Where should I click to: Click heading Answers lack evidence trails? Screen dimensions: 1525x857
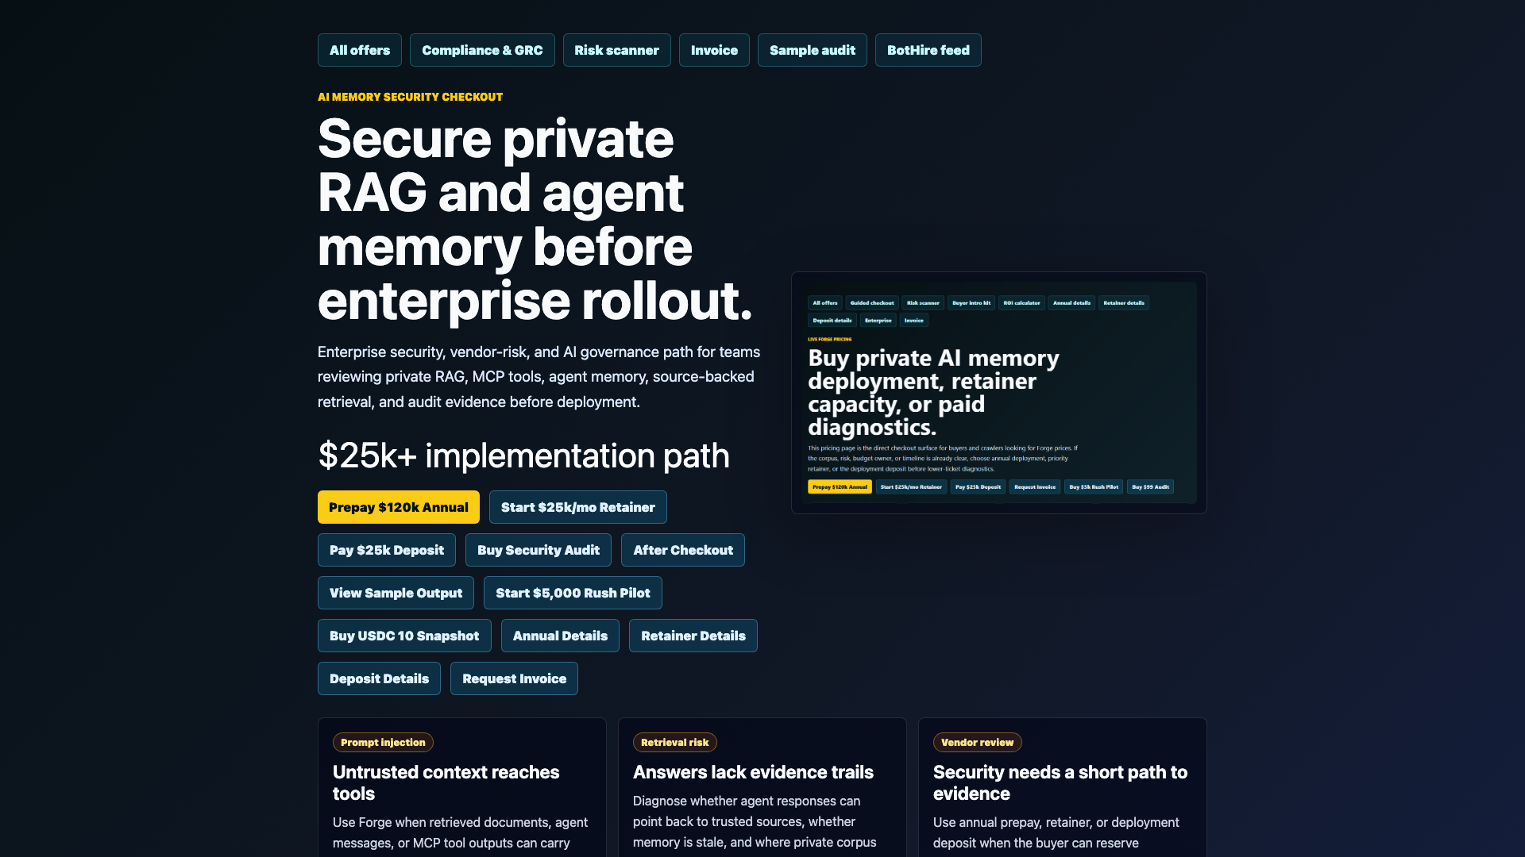coord(753,772)
